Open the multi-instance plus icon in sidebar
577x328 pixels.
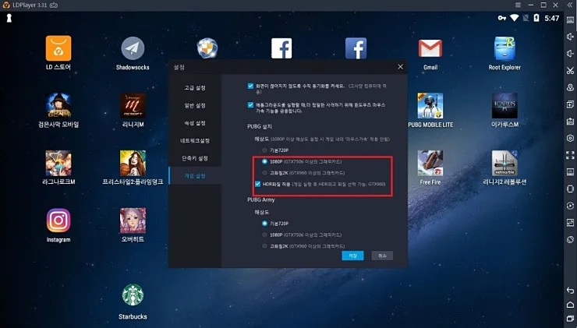point(570,104)
